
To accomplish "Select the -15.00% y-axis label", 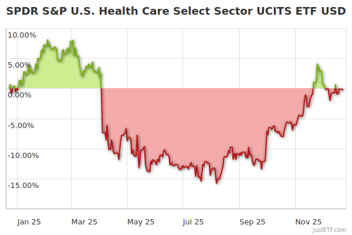I will pyautogui.click(x=21, y=186).
